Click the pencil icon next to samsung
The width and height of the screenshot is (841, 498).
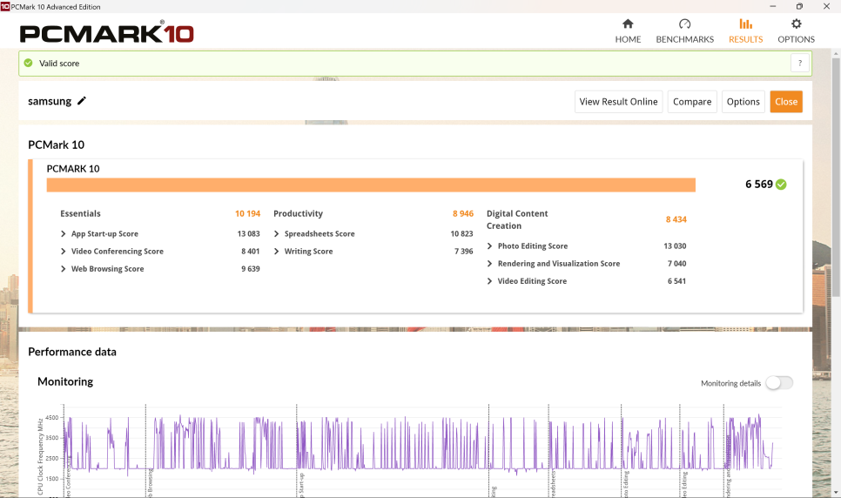tap(82, 101)
